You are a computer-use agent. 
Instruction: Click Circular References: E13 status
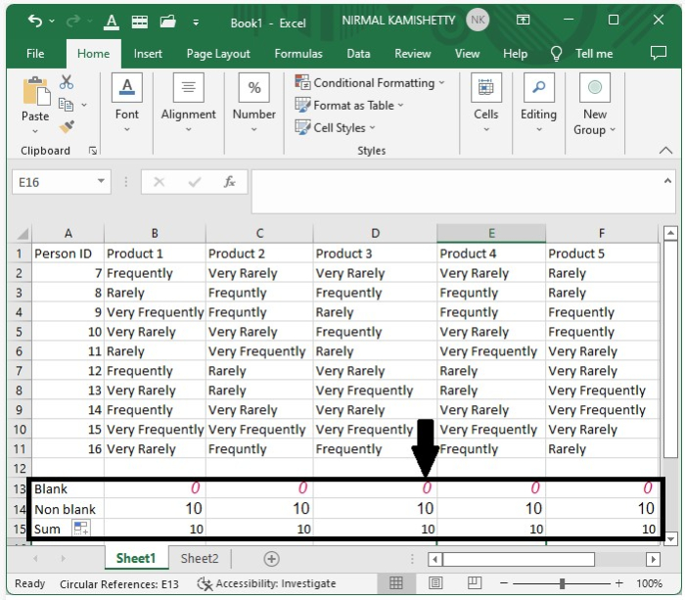point(119,584)
